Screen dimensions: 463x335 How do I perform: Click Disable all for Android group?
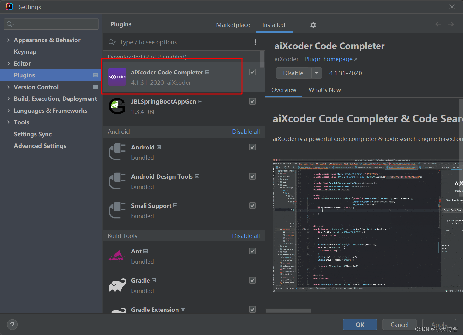[x=246, y=132]
